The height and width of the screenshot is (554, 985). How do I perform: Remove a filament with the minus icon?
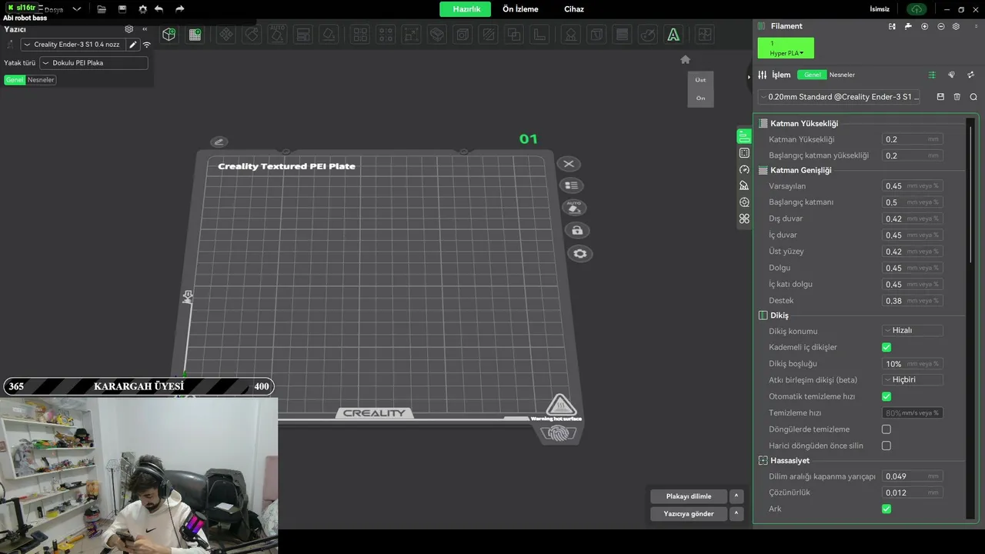pyautogui.click(x=940, y=26)
